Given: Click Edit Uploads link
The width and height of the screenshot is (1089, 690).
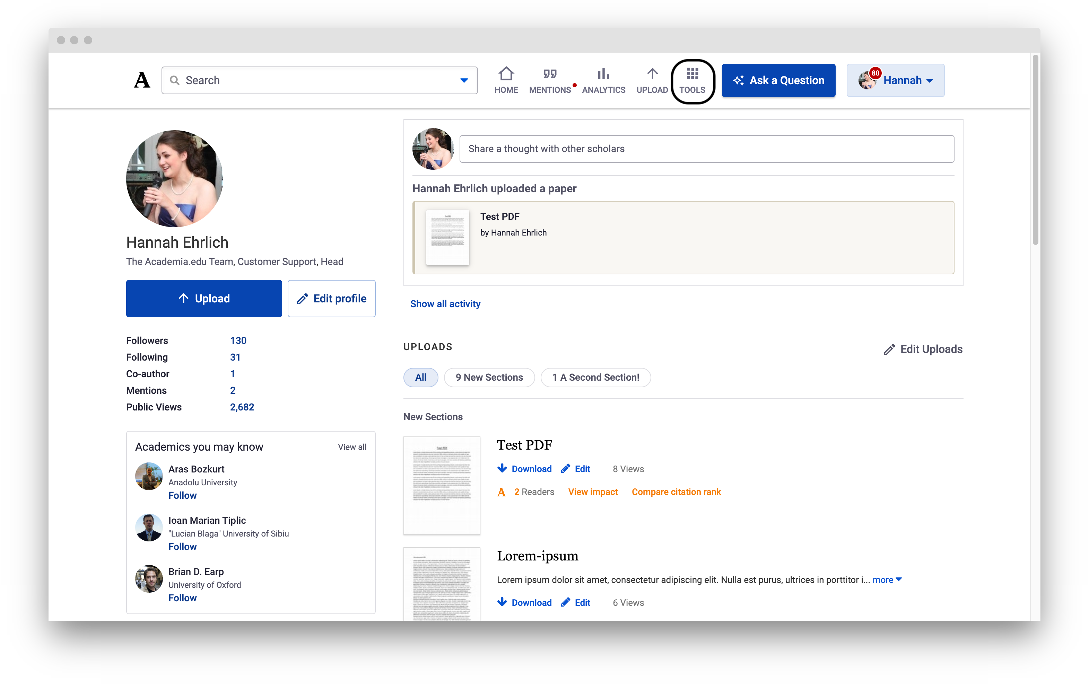Looking at the screenshot, I should pos(923,349).
